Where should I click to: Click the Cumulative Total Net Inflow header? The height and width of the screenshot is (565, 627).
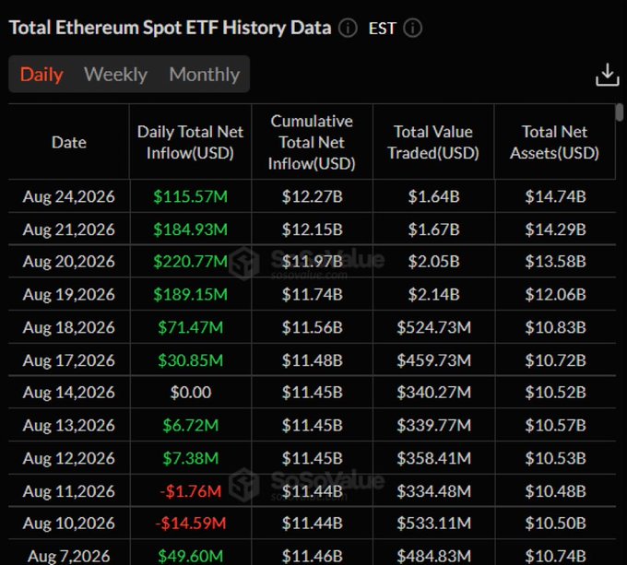(x=312, y=142)
